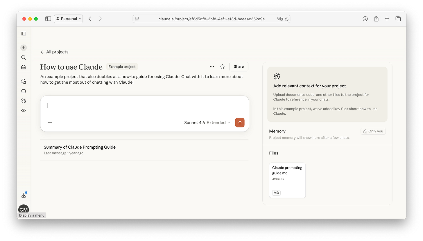Viewport: 423px width, 241px height.
Task: Open Claude prompting guide.md file card
Action: coord(287,180)
